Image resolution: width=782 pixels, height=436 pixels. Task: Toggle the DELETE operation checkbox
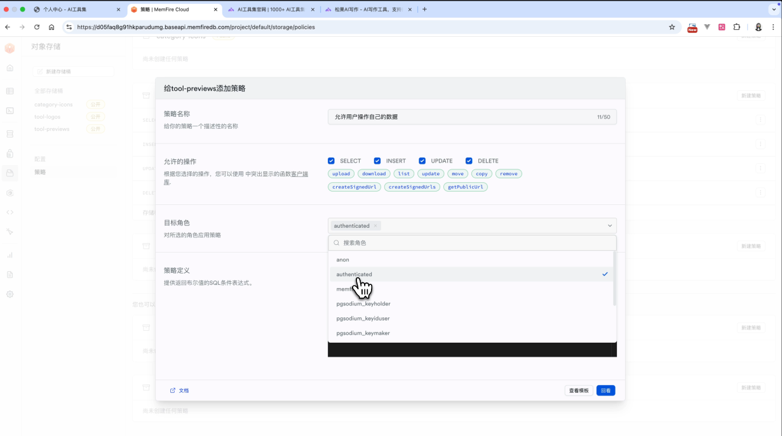pos(469,161)
